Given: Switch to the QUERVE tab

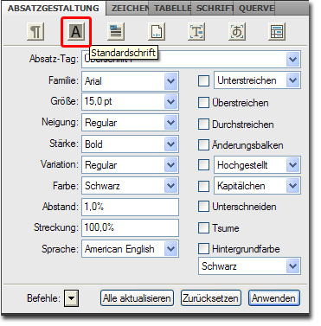Looking at the screenshot, I should tap(255, 9).
